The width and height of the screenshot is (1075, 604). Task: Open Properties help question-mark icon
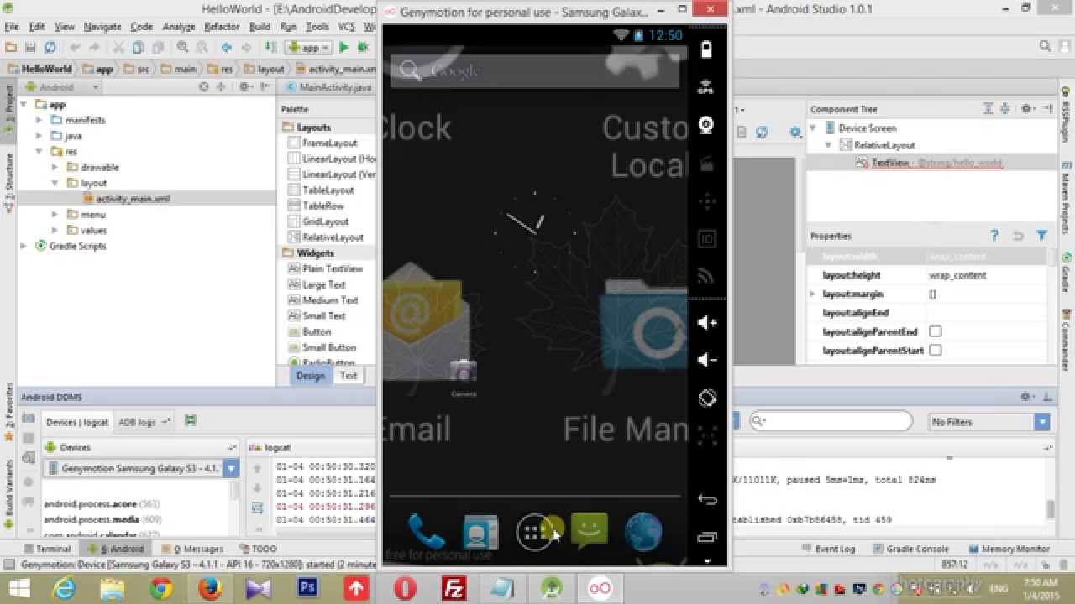[995, 236]
